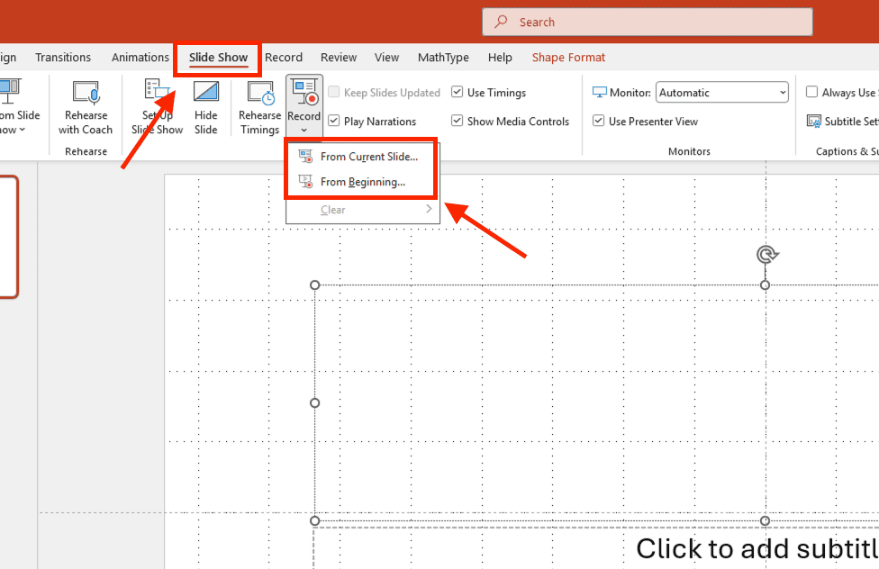Start Rehearse Timings tool
This screenshot has width=879, height=569.
[260, 93]
